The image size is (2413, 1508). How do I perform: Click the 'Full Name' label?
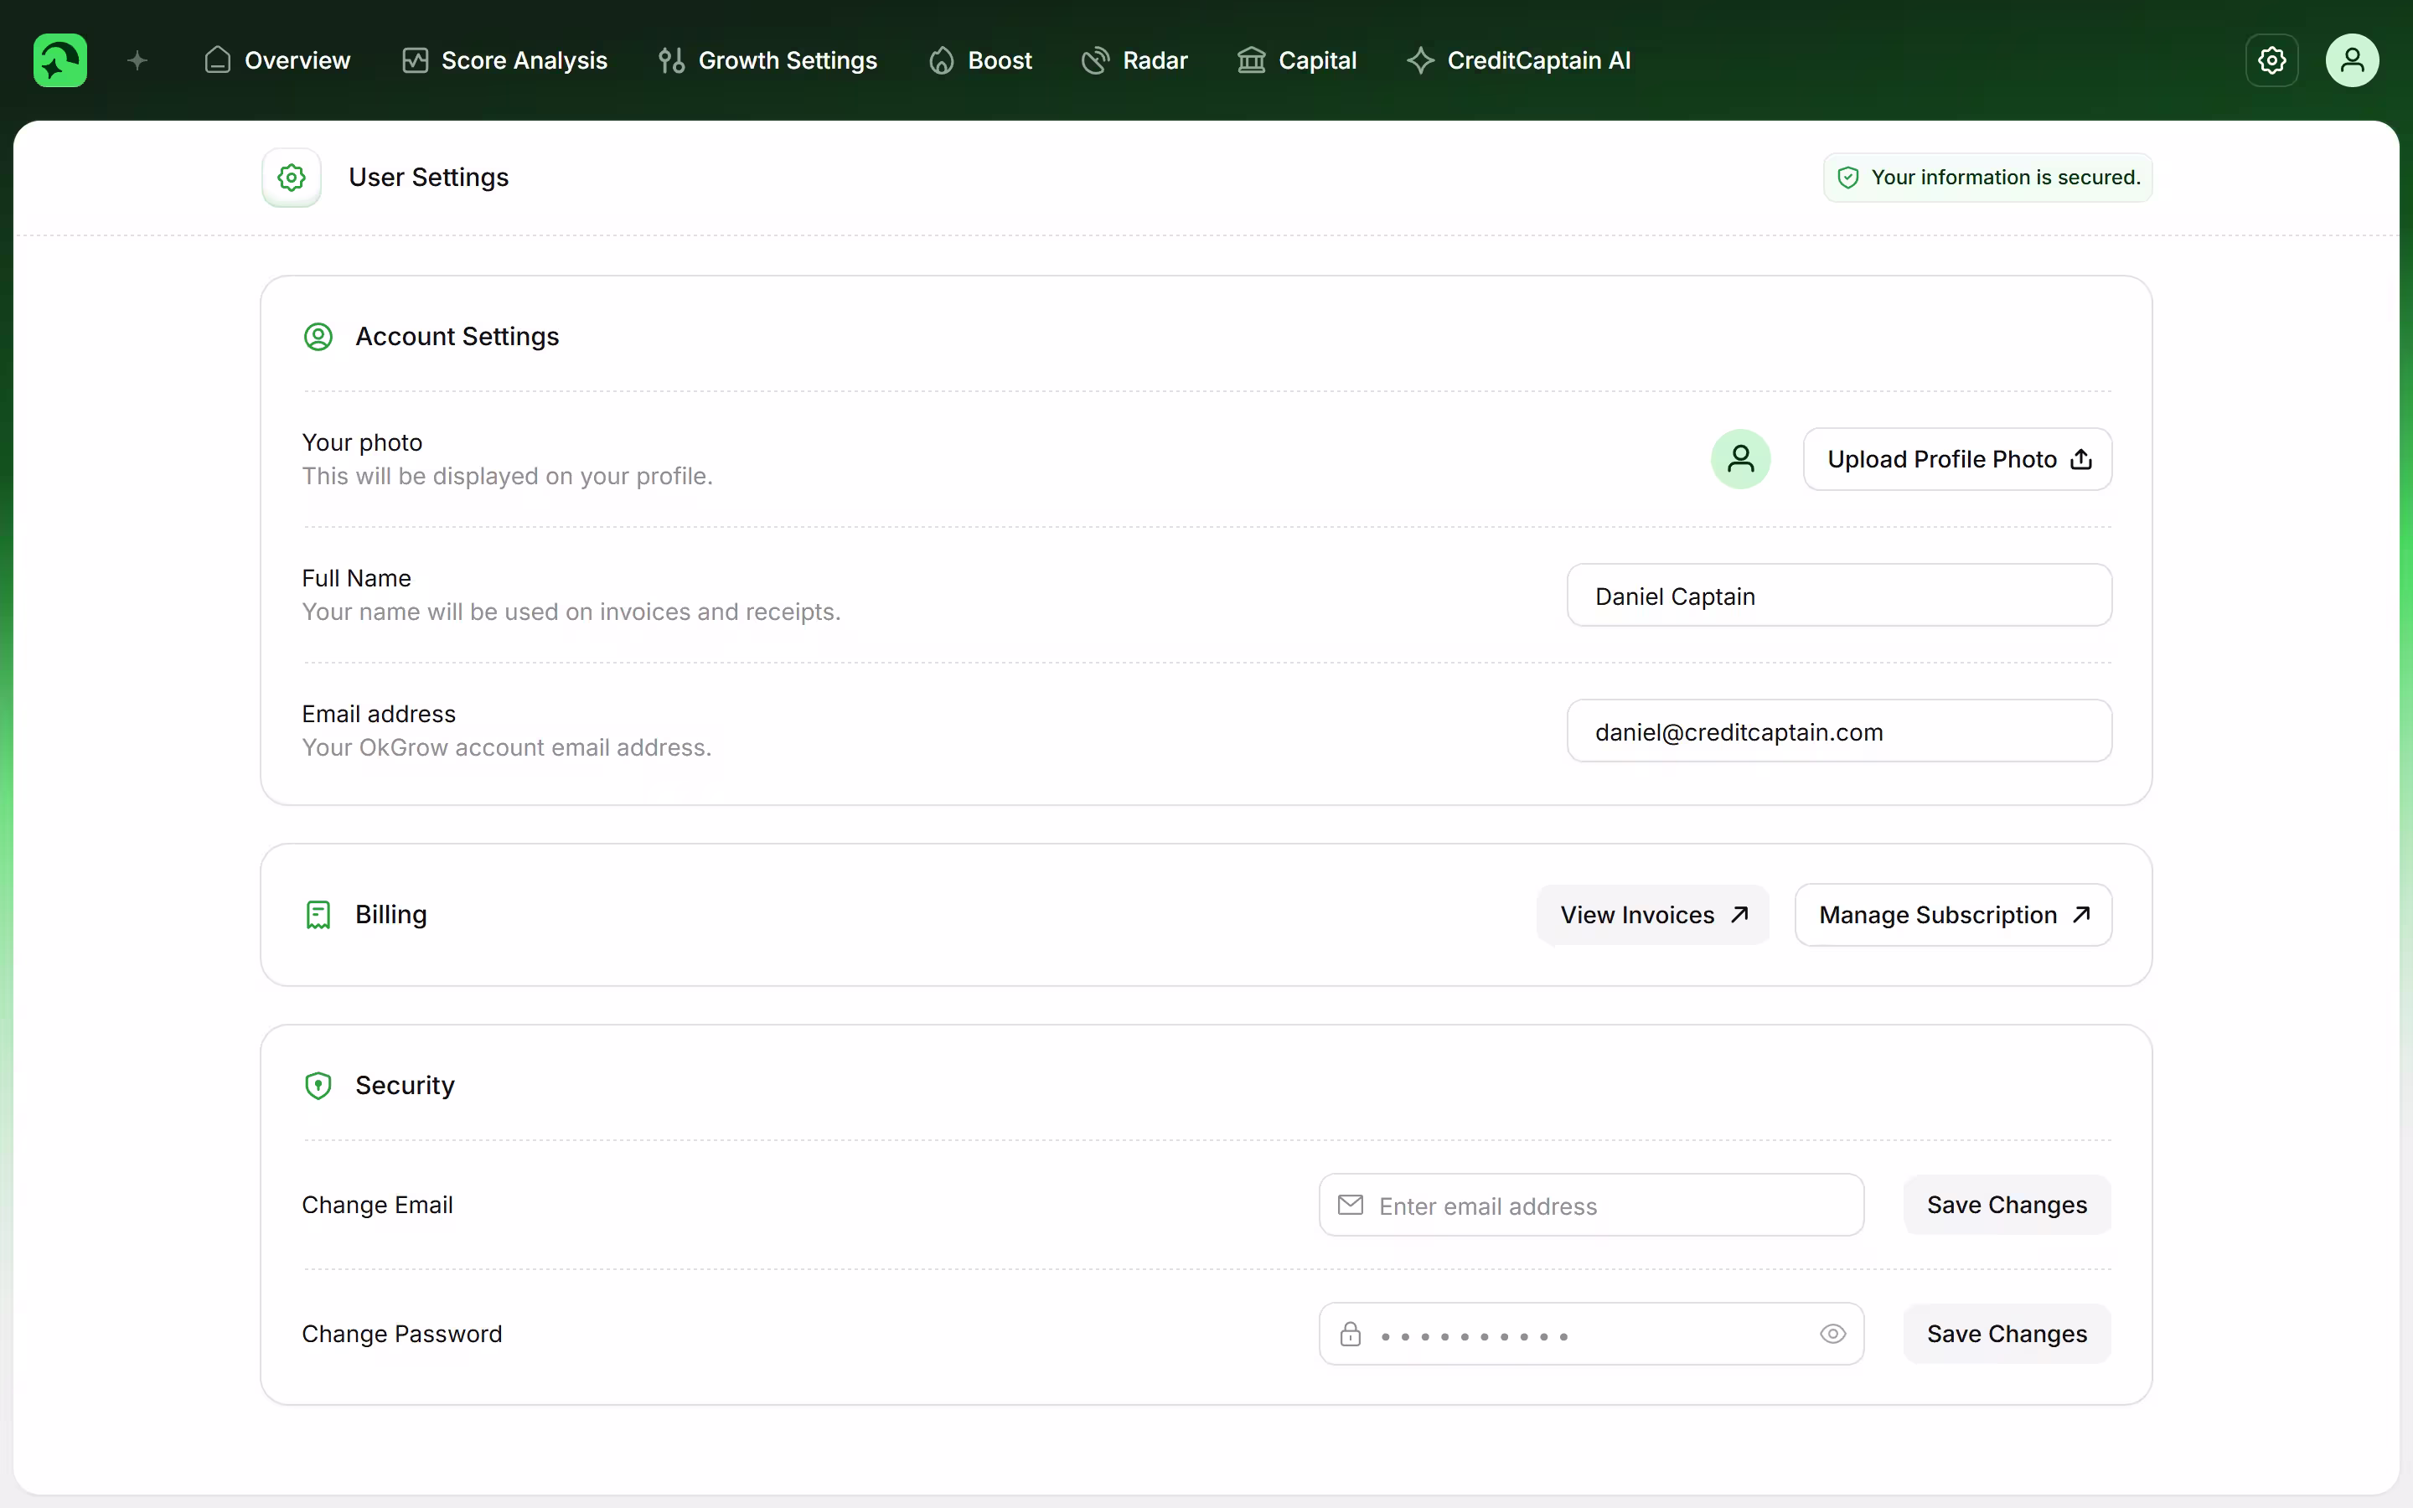point(356,577)
